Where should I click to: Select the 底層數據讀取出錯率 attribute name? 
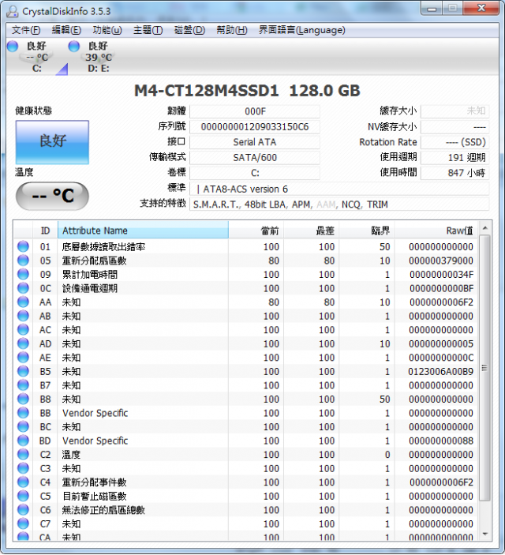tap(103, 246)
